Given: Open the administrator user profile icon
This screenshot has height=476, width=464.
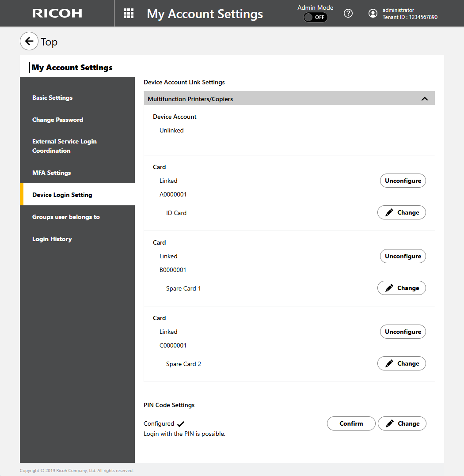Looking at the screenshot, I should coord(373,13).
